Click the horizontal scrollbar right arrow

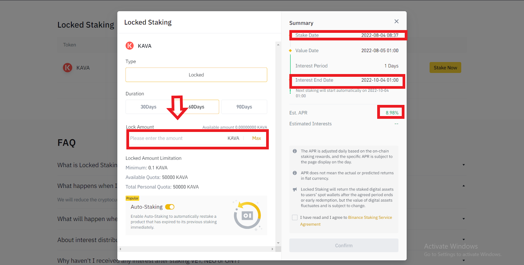(272, 249)
